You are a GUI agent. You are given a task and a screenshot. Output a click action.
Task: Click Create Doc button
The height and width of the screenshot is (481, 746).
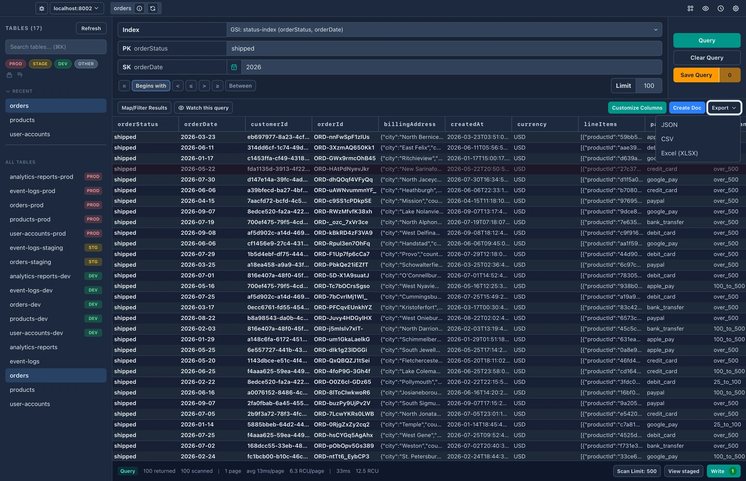pyautogui.click(x=687, y=108)
